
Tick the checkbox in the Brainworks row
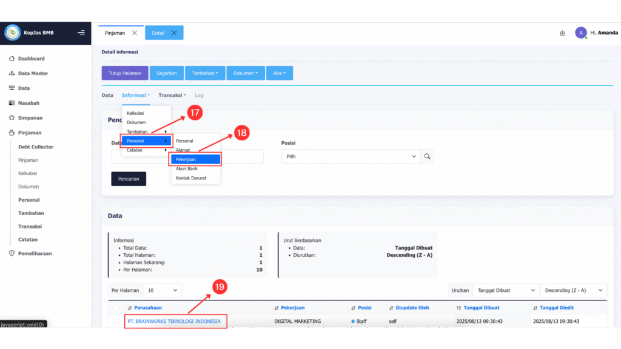coord(116,321)
